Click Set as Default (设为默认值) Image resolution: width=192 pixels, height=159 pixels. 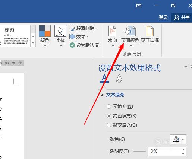[x=84, y=45]
